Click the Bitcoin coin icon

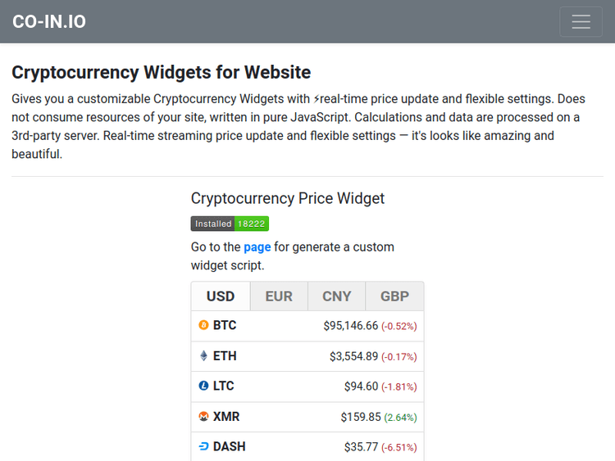pyautogui.click(x=204, y=326)
